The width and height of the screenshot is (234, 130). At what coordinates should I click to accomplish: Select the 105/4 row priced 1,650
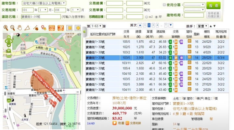[x=157, y=69]
